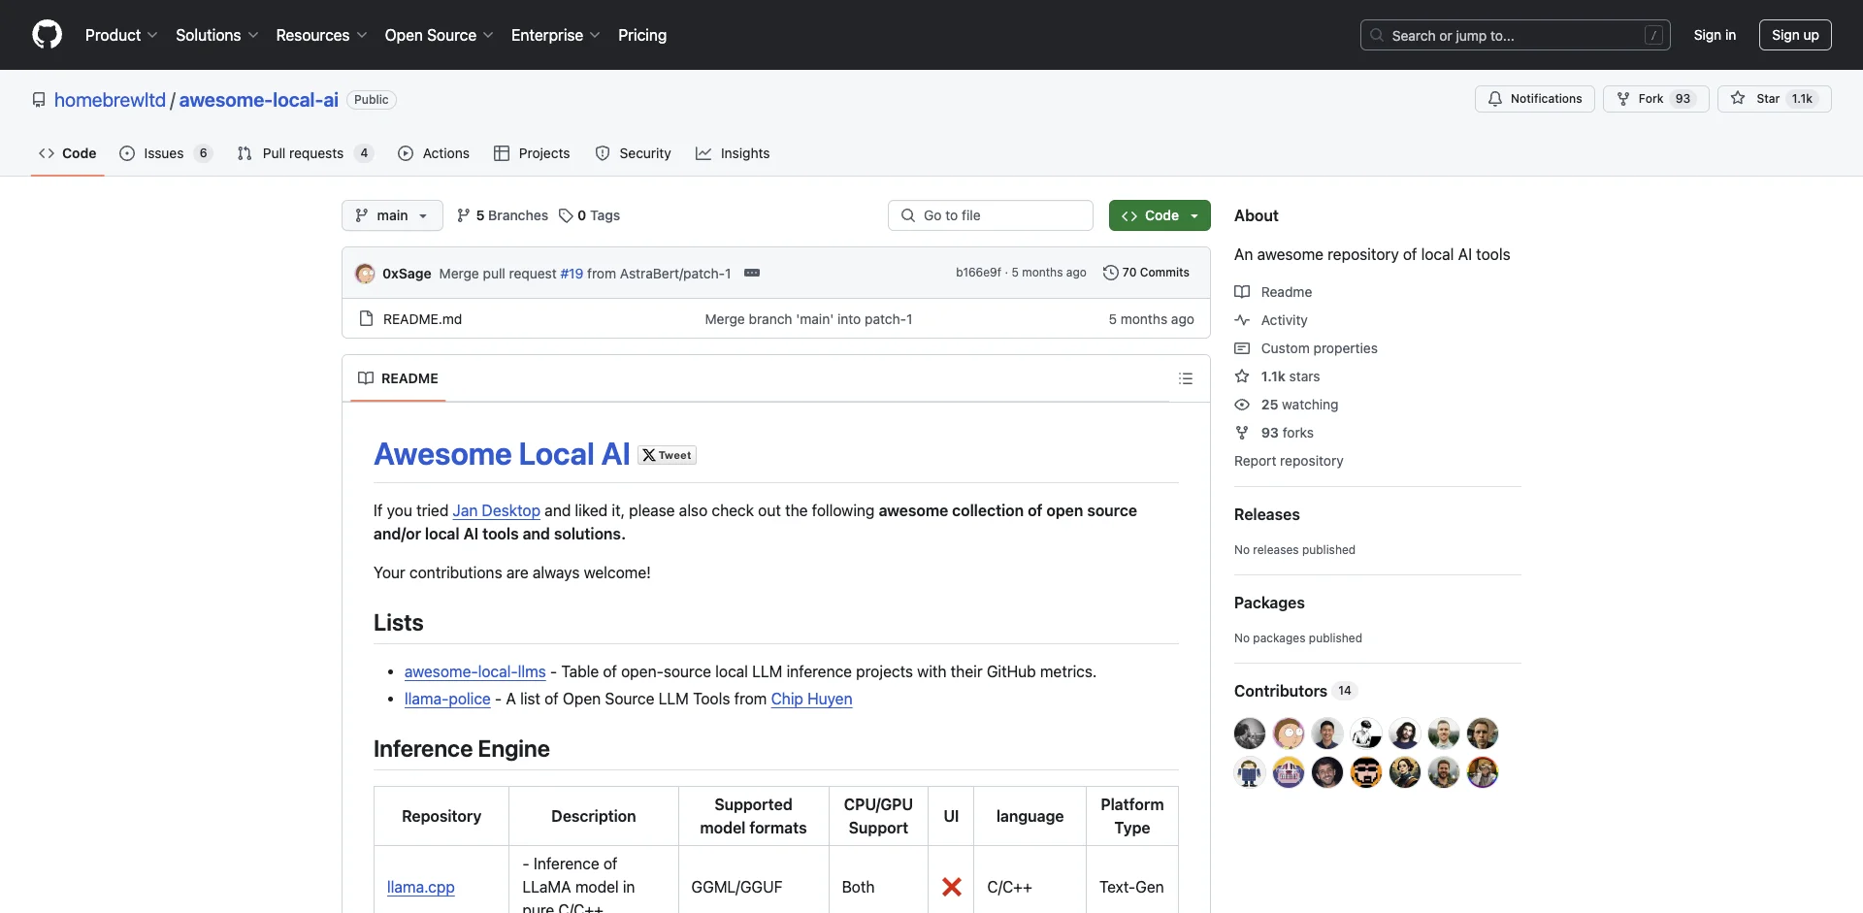Go to the Pricing page
Image resolution: width=1863 pixels, height=913 pixels.
point(642,35)
